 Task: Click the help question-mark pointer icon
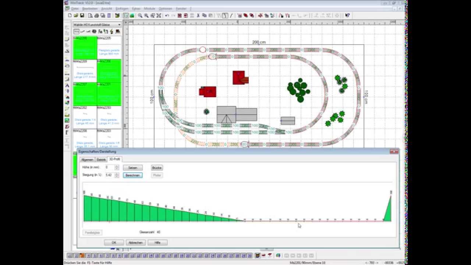pyautogui.click(x=347, y=15)
